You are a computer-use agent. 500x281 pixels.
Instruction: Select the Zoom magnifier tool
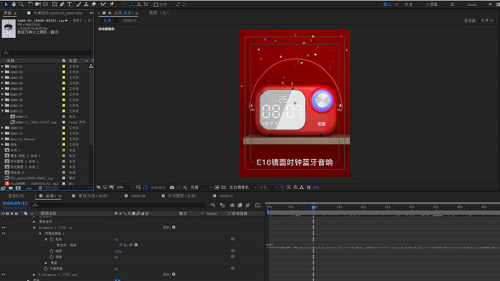21,4
